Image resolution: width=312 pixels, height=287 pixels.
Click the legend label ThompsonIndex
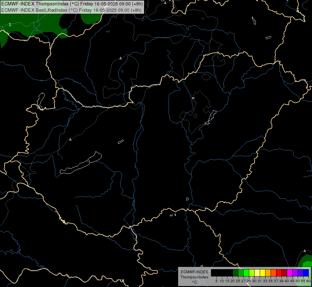click(x=194, y=277)
